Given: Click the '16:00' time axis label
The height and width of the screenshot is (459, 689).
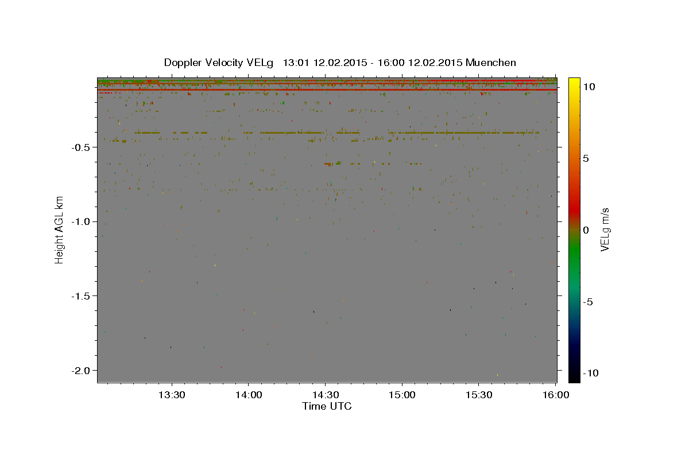Looking at the screenshot, I should point(556,395).
